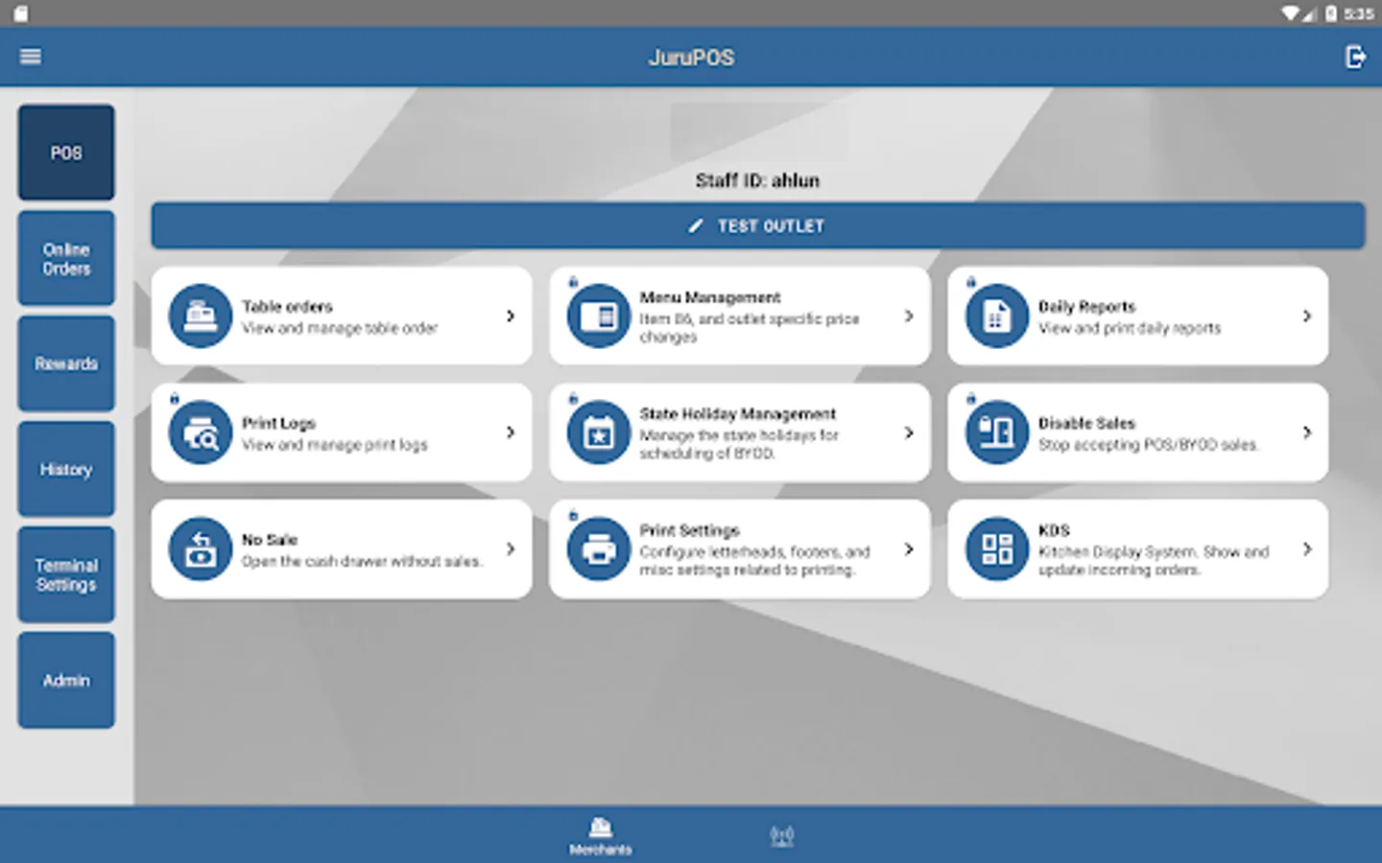Click the KDS grid icon
The image size is (1382, 863).
[997, 549]
